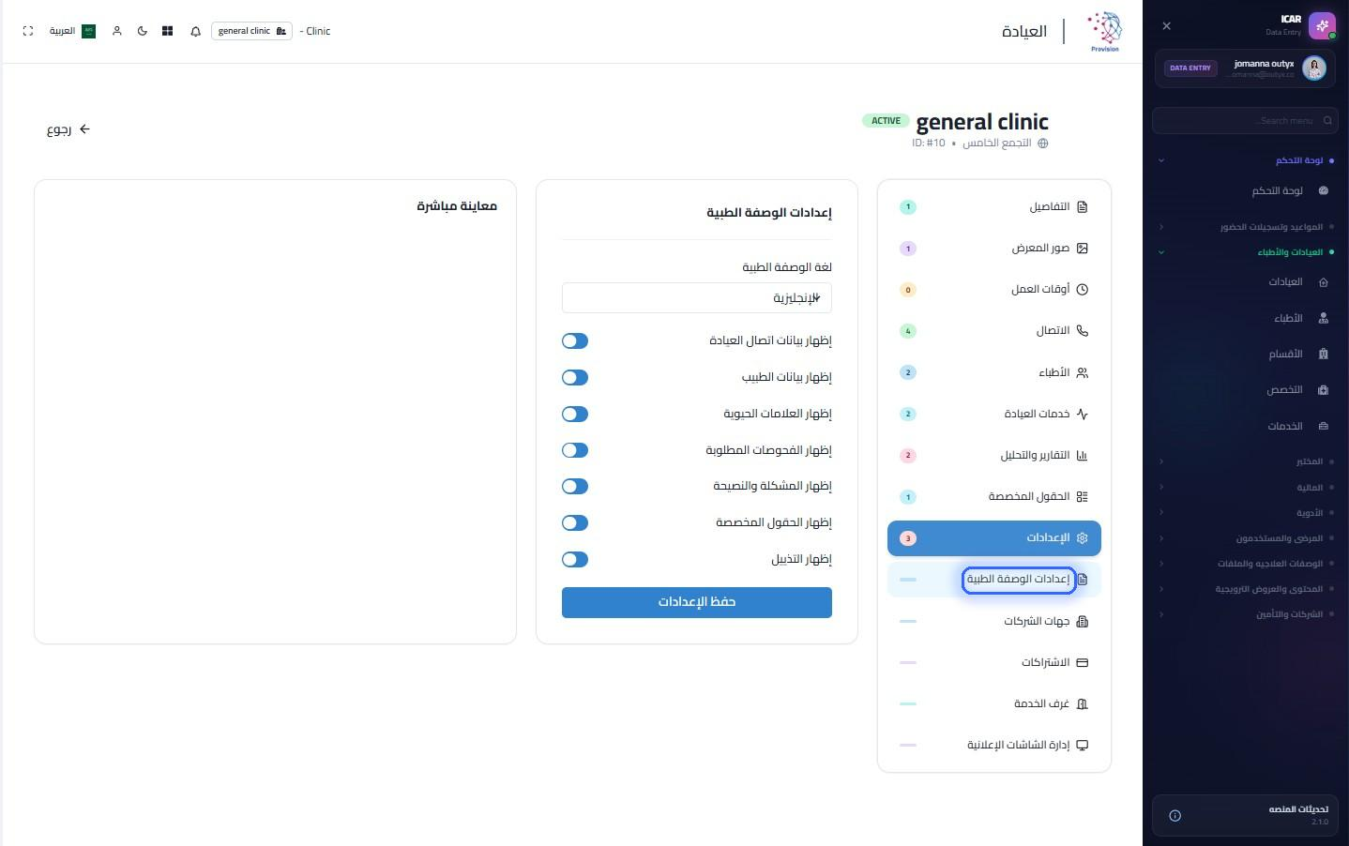Close the sidebar with X icon
The height and width of the screenshot is (846, 1349).
[x=1167, y=26]
